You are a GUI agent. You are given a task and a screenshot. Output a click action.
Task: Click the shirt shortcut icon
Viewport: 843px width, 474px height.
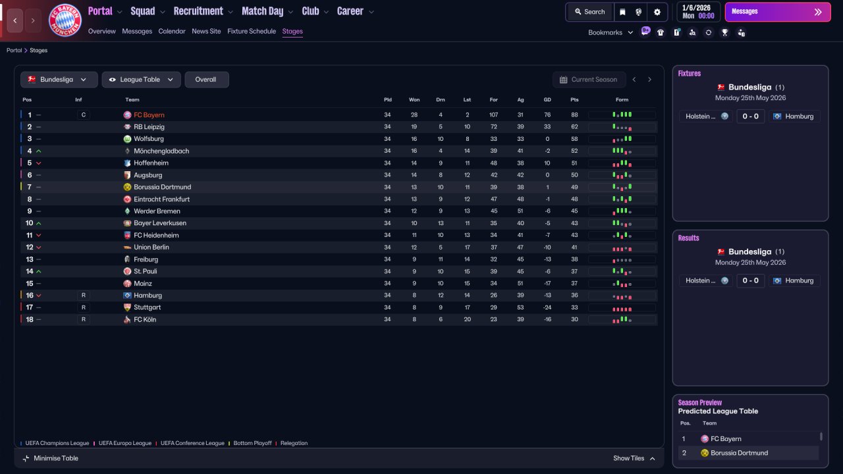tap(661, 32)
